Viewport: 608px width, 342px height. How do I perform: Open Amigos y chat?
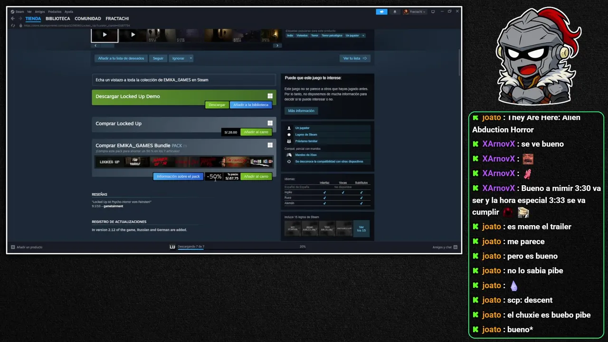(445, 247)
